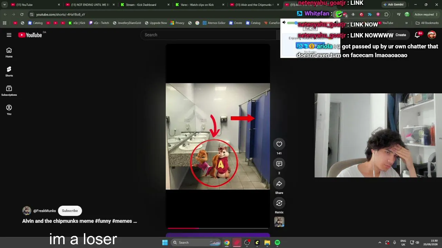
Task: Click the Windows taskbar search box
Action: point(196,242)
